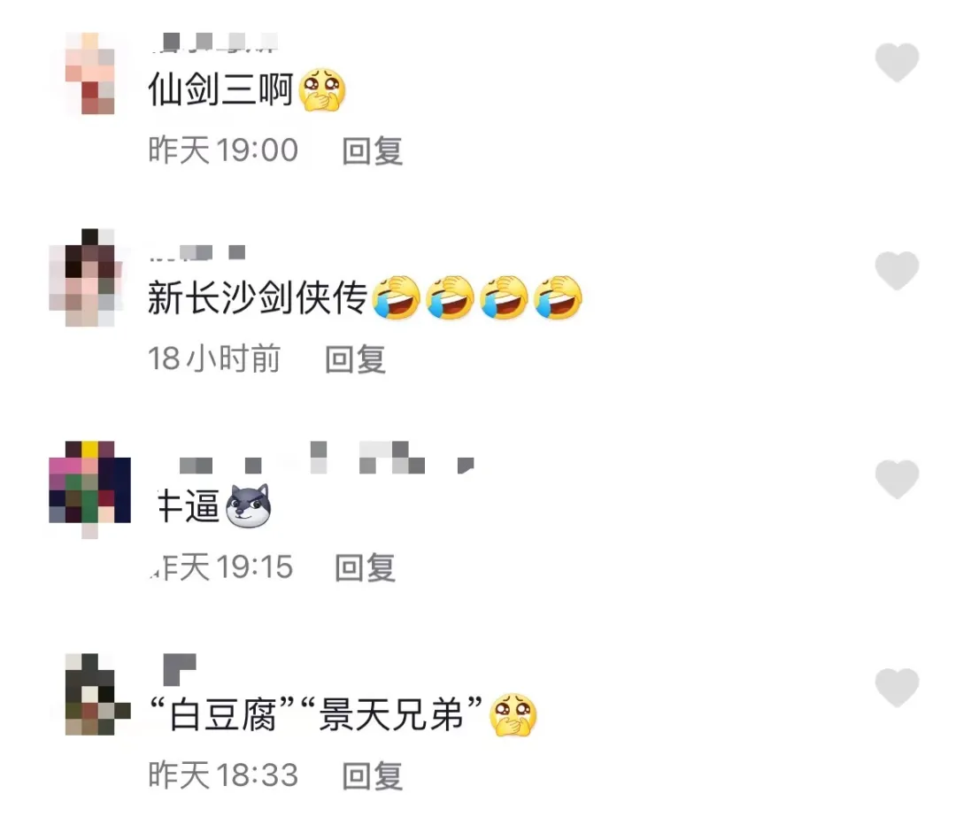Reply to the comment posted 昨天 18:33
Screen dimensions: 956x817
point(372,776)
